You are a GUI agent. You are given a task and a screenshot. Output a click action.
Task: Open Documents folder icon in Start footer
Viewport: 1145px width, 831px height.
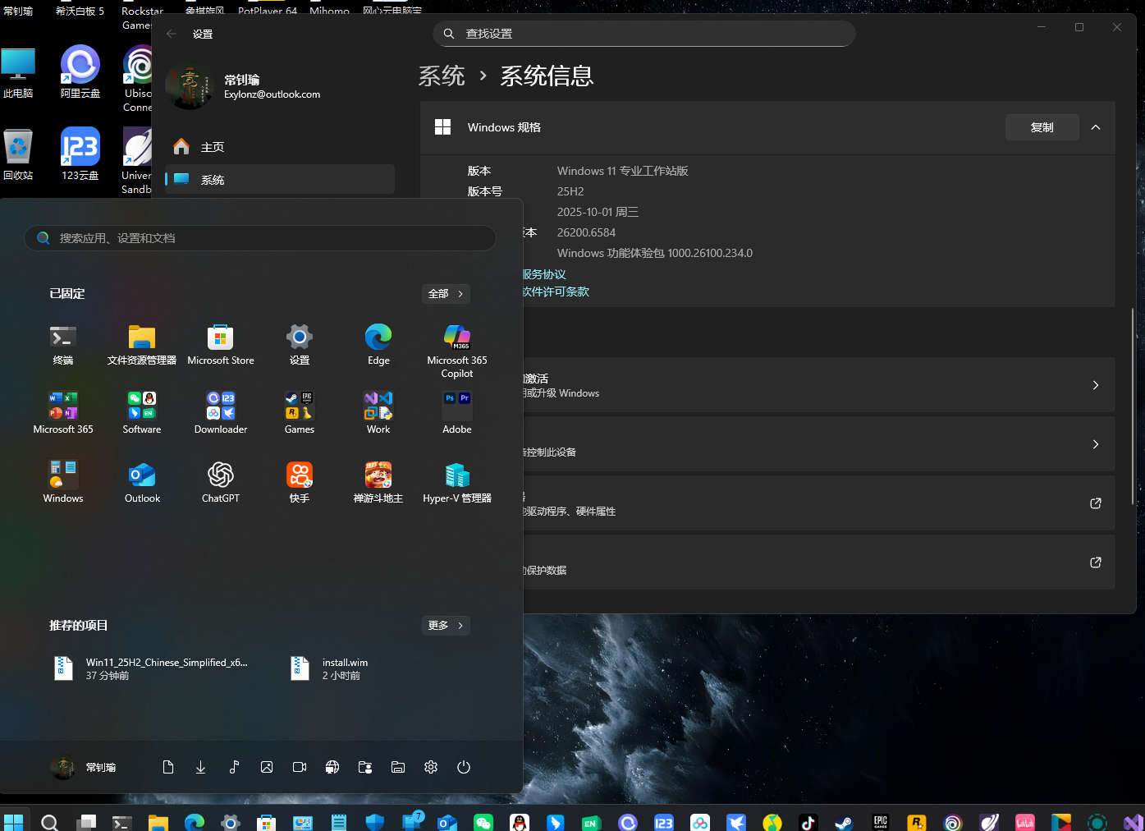168,767
